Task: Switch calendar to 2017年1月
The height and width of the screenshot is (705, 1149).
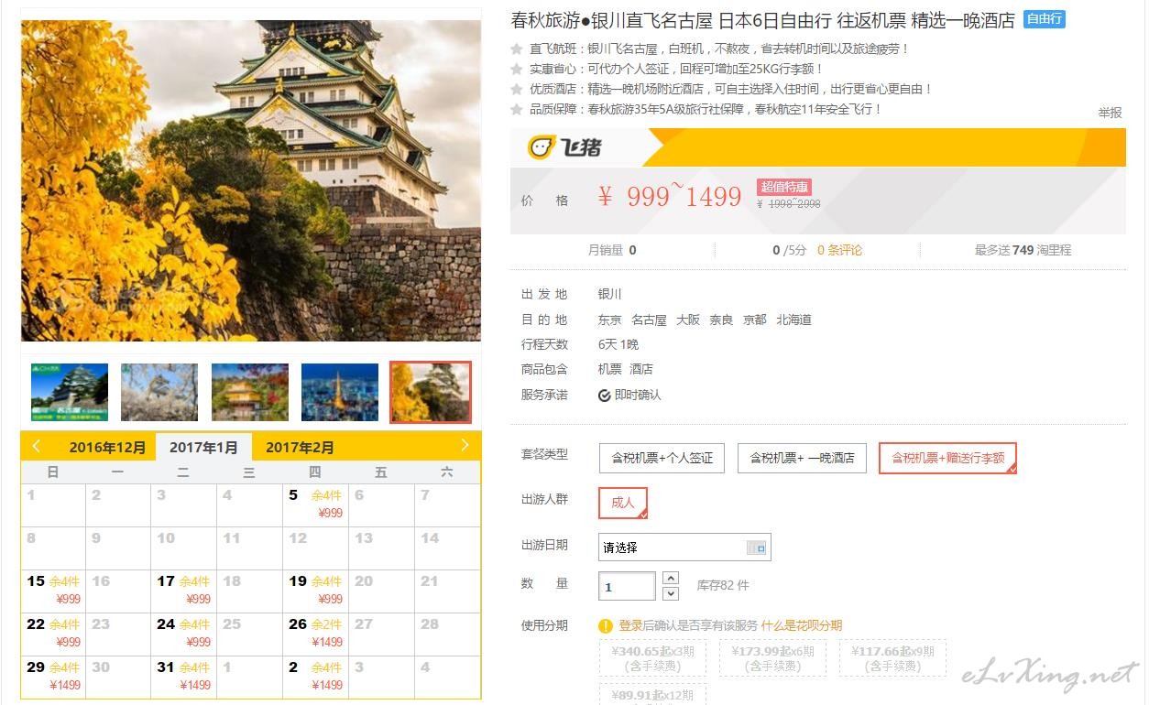Action: [x=203, y=448]
